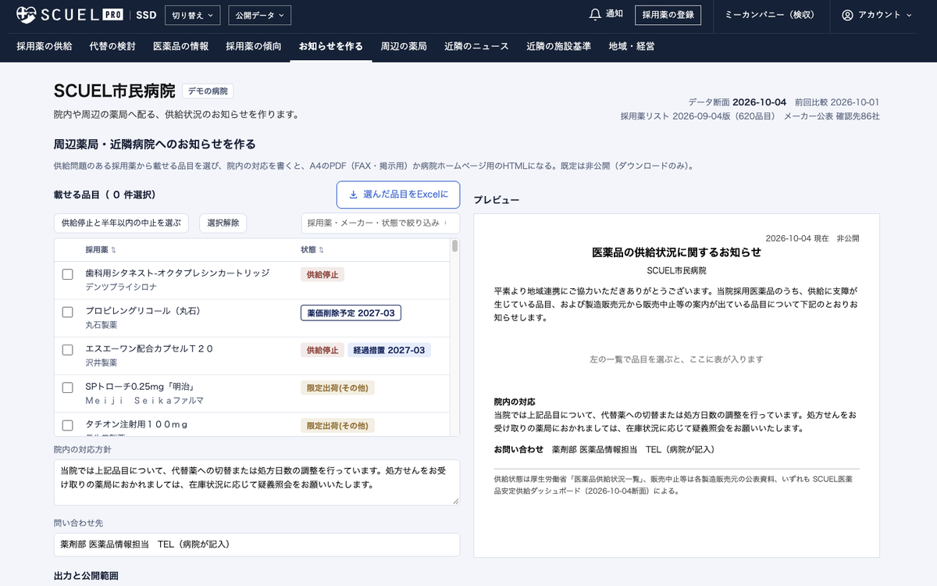Tick checkbox for 歯科用シタネスト-オクタプレシンカートリッジ
Screen dimensions: 937x586
point(68,274)
